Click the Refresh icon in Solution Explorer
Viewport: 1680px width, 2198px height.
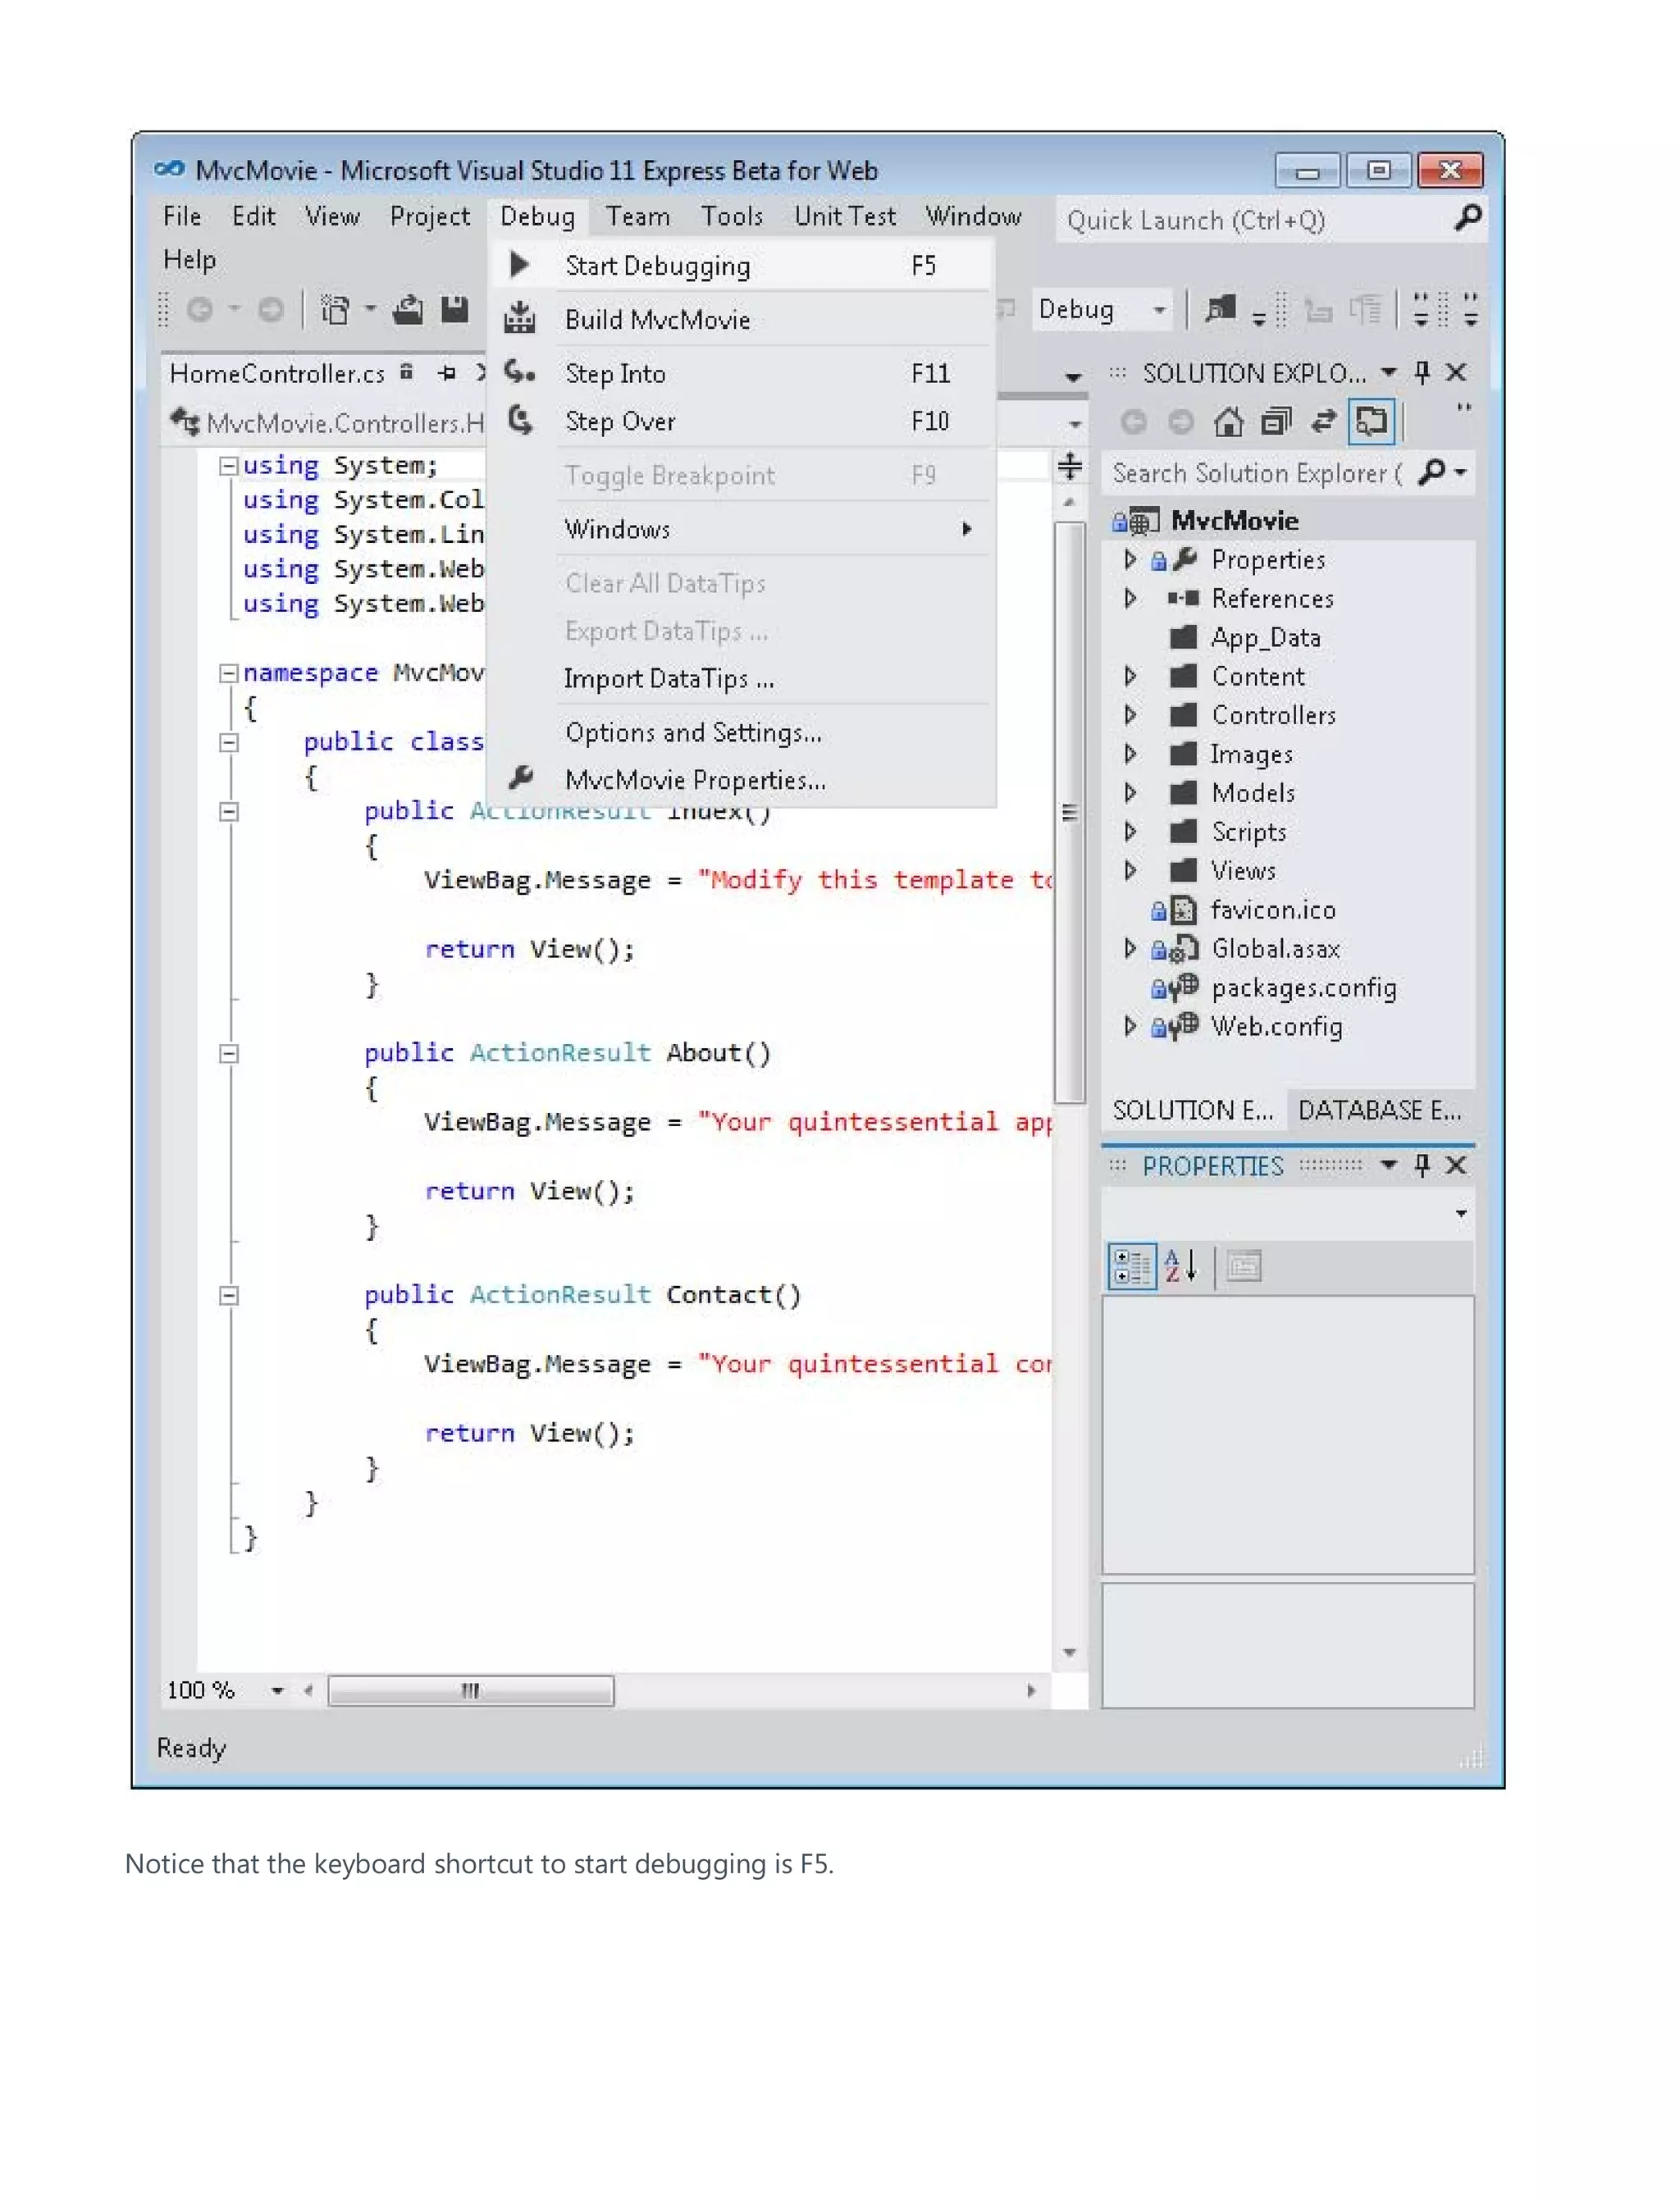(1323, 422)
